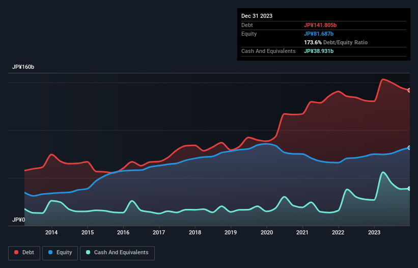Viewport: 418px width, 268px height.
Task: Click the 173.6% Debt/Equity Ratio text
Action: (336, 42)
